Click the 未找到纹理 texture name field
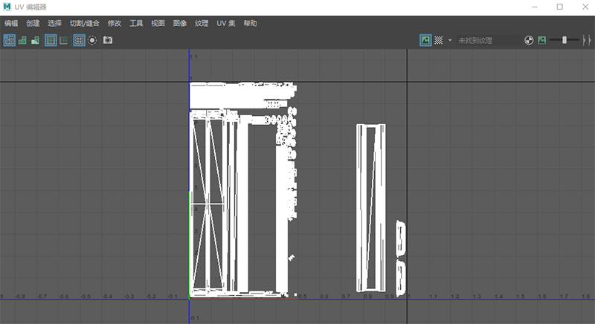 click(489, 40)
